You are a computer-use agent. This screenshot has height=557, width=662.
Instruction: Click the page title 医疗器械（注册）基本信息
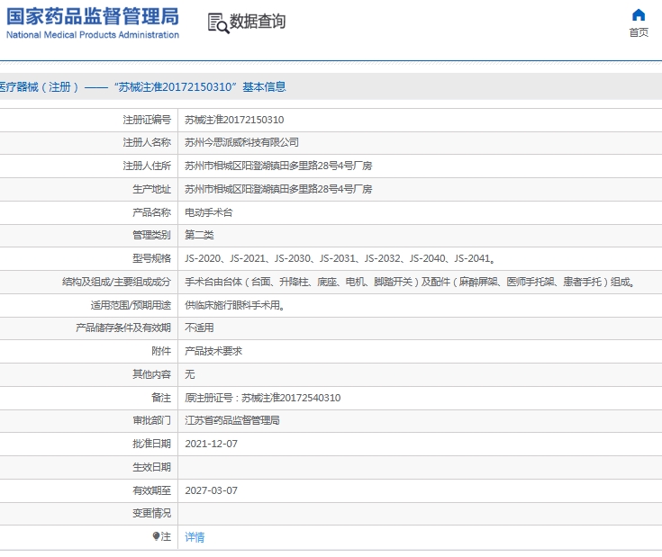[142, 87]
